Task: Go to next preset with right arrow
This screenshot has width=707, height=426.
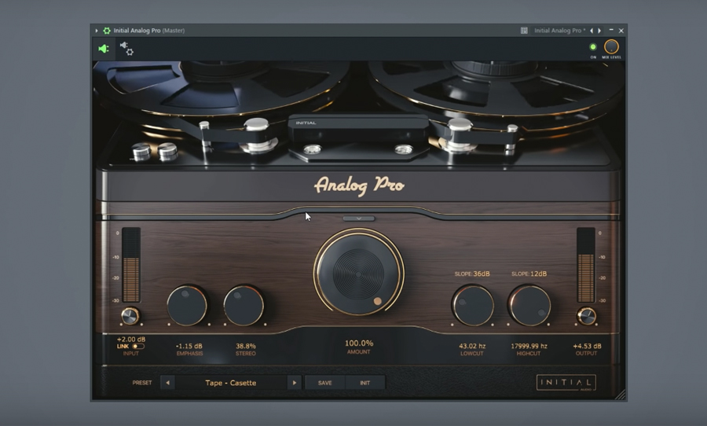Action: 294,383
